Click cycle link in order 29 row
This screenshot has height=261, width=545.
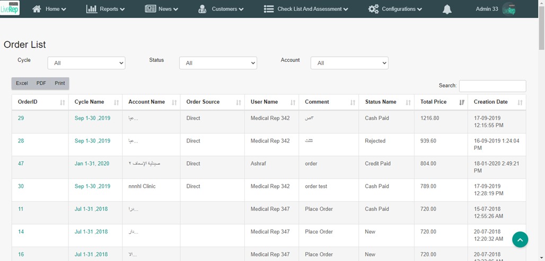(x=92, y=118)
